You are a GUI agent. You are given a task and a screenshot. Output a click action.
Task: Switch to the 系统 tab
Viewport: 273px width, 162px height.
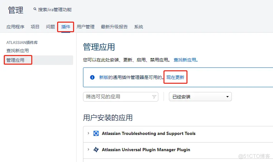[139, 27]
